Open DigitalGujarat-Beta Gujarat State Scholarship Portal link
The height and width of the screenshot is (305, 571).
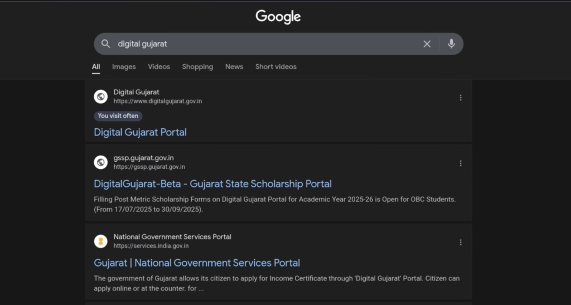[x=212, y=183]
